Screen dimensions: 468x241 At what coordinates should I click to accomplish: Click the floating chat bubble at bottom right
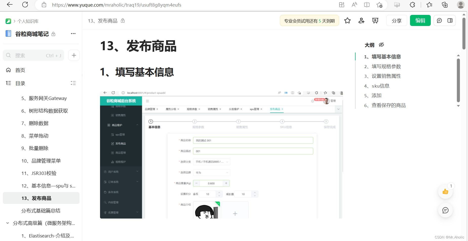click(x=445, y=210)
